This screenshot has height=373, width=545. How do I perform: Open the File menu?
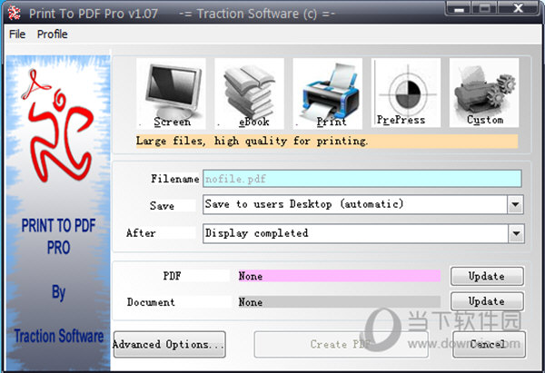pos(17,34)
